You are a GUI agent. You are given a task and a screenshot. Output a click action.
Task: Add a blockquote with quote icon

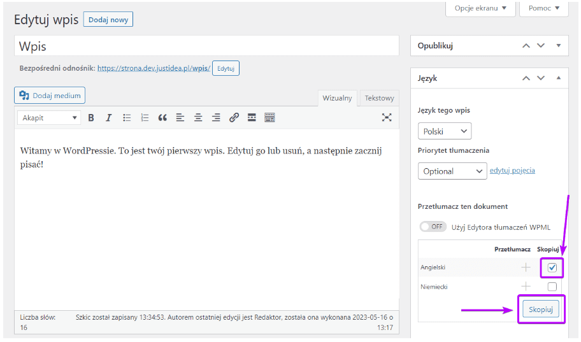point(162,118)
